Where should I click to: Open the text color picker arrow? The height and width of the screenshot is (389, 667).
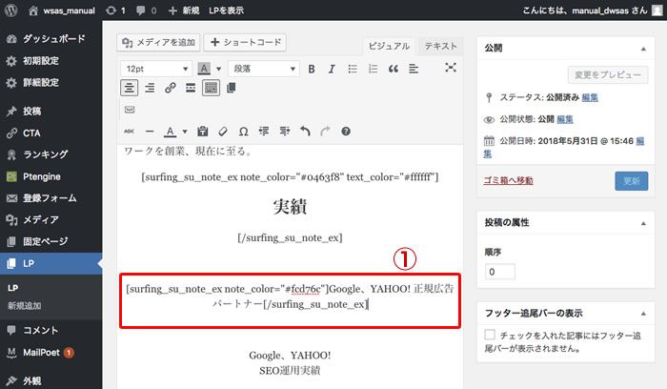tap(184, 131)
